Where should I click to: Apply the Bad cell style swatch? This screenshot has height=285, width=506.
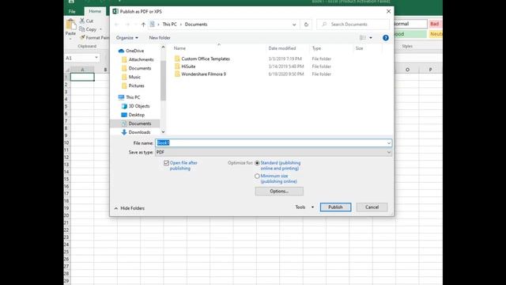pos(435,24)
